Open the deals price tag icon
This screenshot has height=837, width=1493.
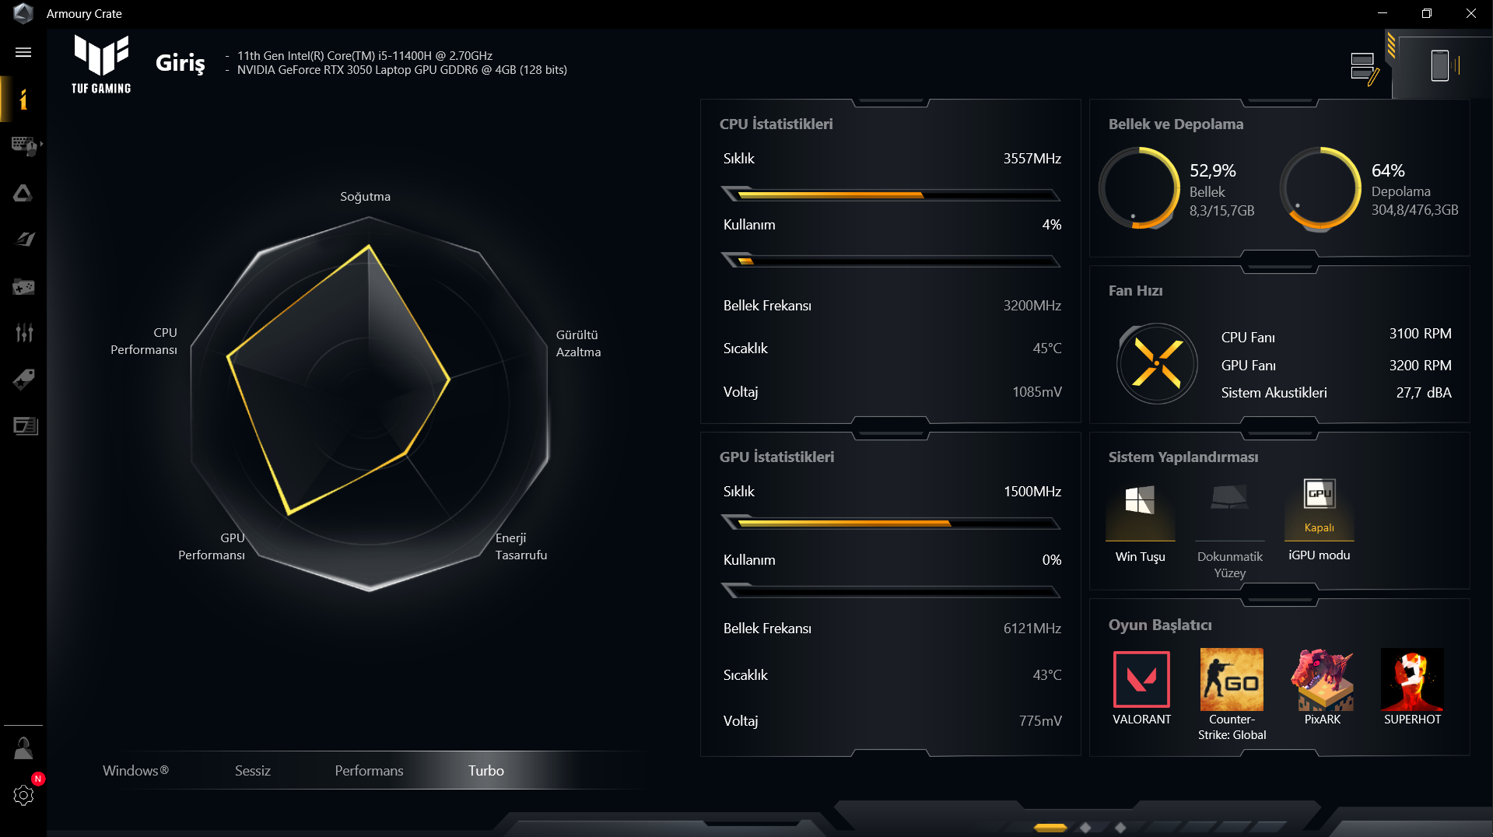[x=24, y=380]
